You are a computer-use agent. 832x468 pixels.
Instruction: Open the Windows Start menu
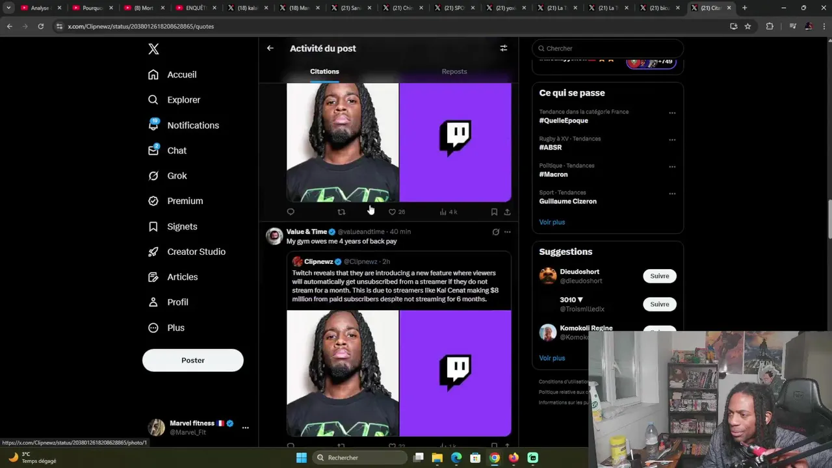pos(302,458)
